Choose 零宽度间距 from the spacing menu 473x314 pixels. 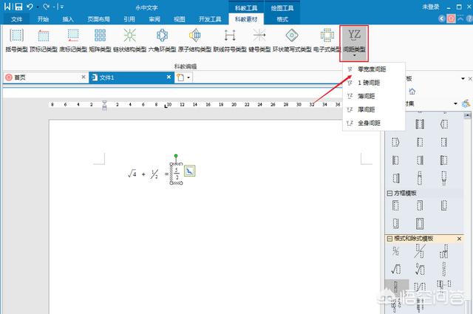373,69
